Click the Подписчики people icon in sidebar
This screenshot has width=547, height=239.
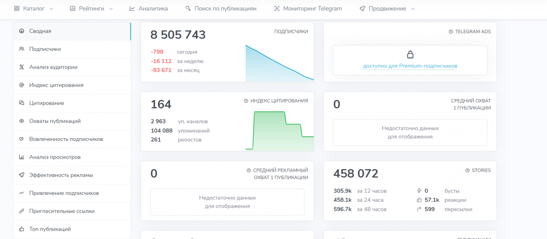click(21, 49)
